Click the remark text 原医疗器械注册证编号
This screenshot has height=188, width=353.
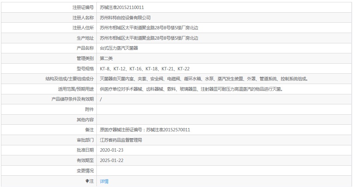pyautogui.click(x=145, y=130)
